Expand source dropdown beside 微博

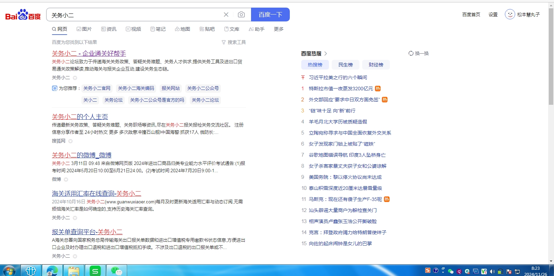point(66,180)
